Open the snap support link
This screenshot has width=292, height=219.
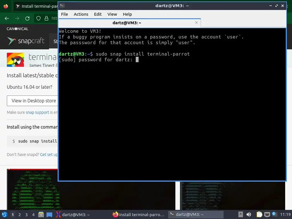(37, 112)
